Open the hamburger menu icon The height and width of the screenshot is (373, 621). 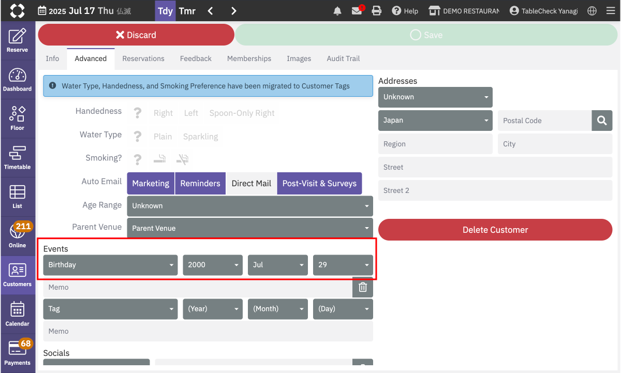click(x=611, y=11)
